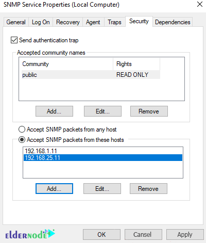Select the public community row
This screenshot has width=206, height=243.
[x=91, y=75]
